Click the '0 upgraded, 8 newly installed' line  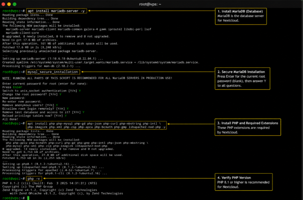(56, 36)
